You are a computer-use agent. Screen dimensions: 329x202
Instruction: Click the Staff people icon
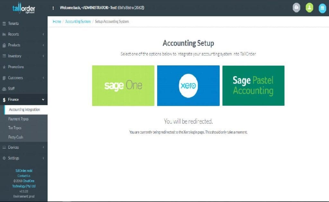(4, 89)
